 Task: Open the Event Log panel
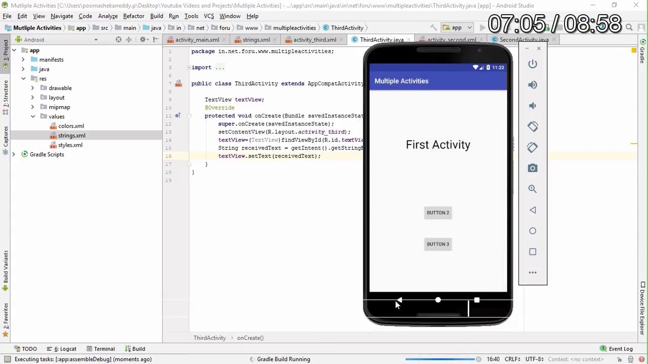(x=616, y=349)
